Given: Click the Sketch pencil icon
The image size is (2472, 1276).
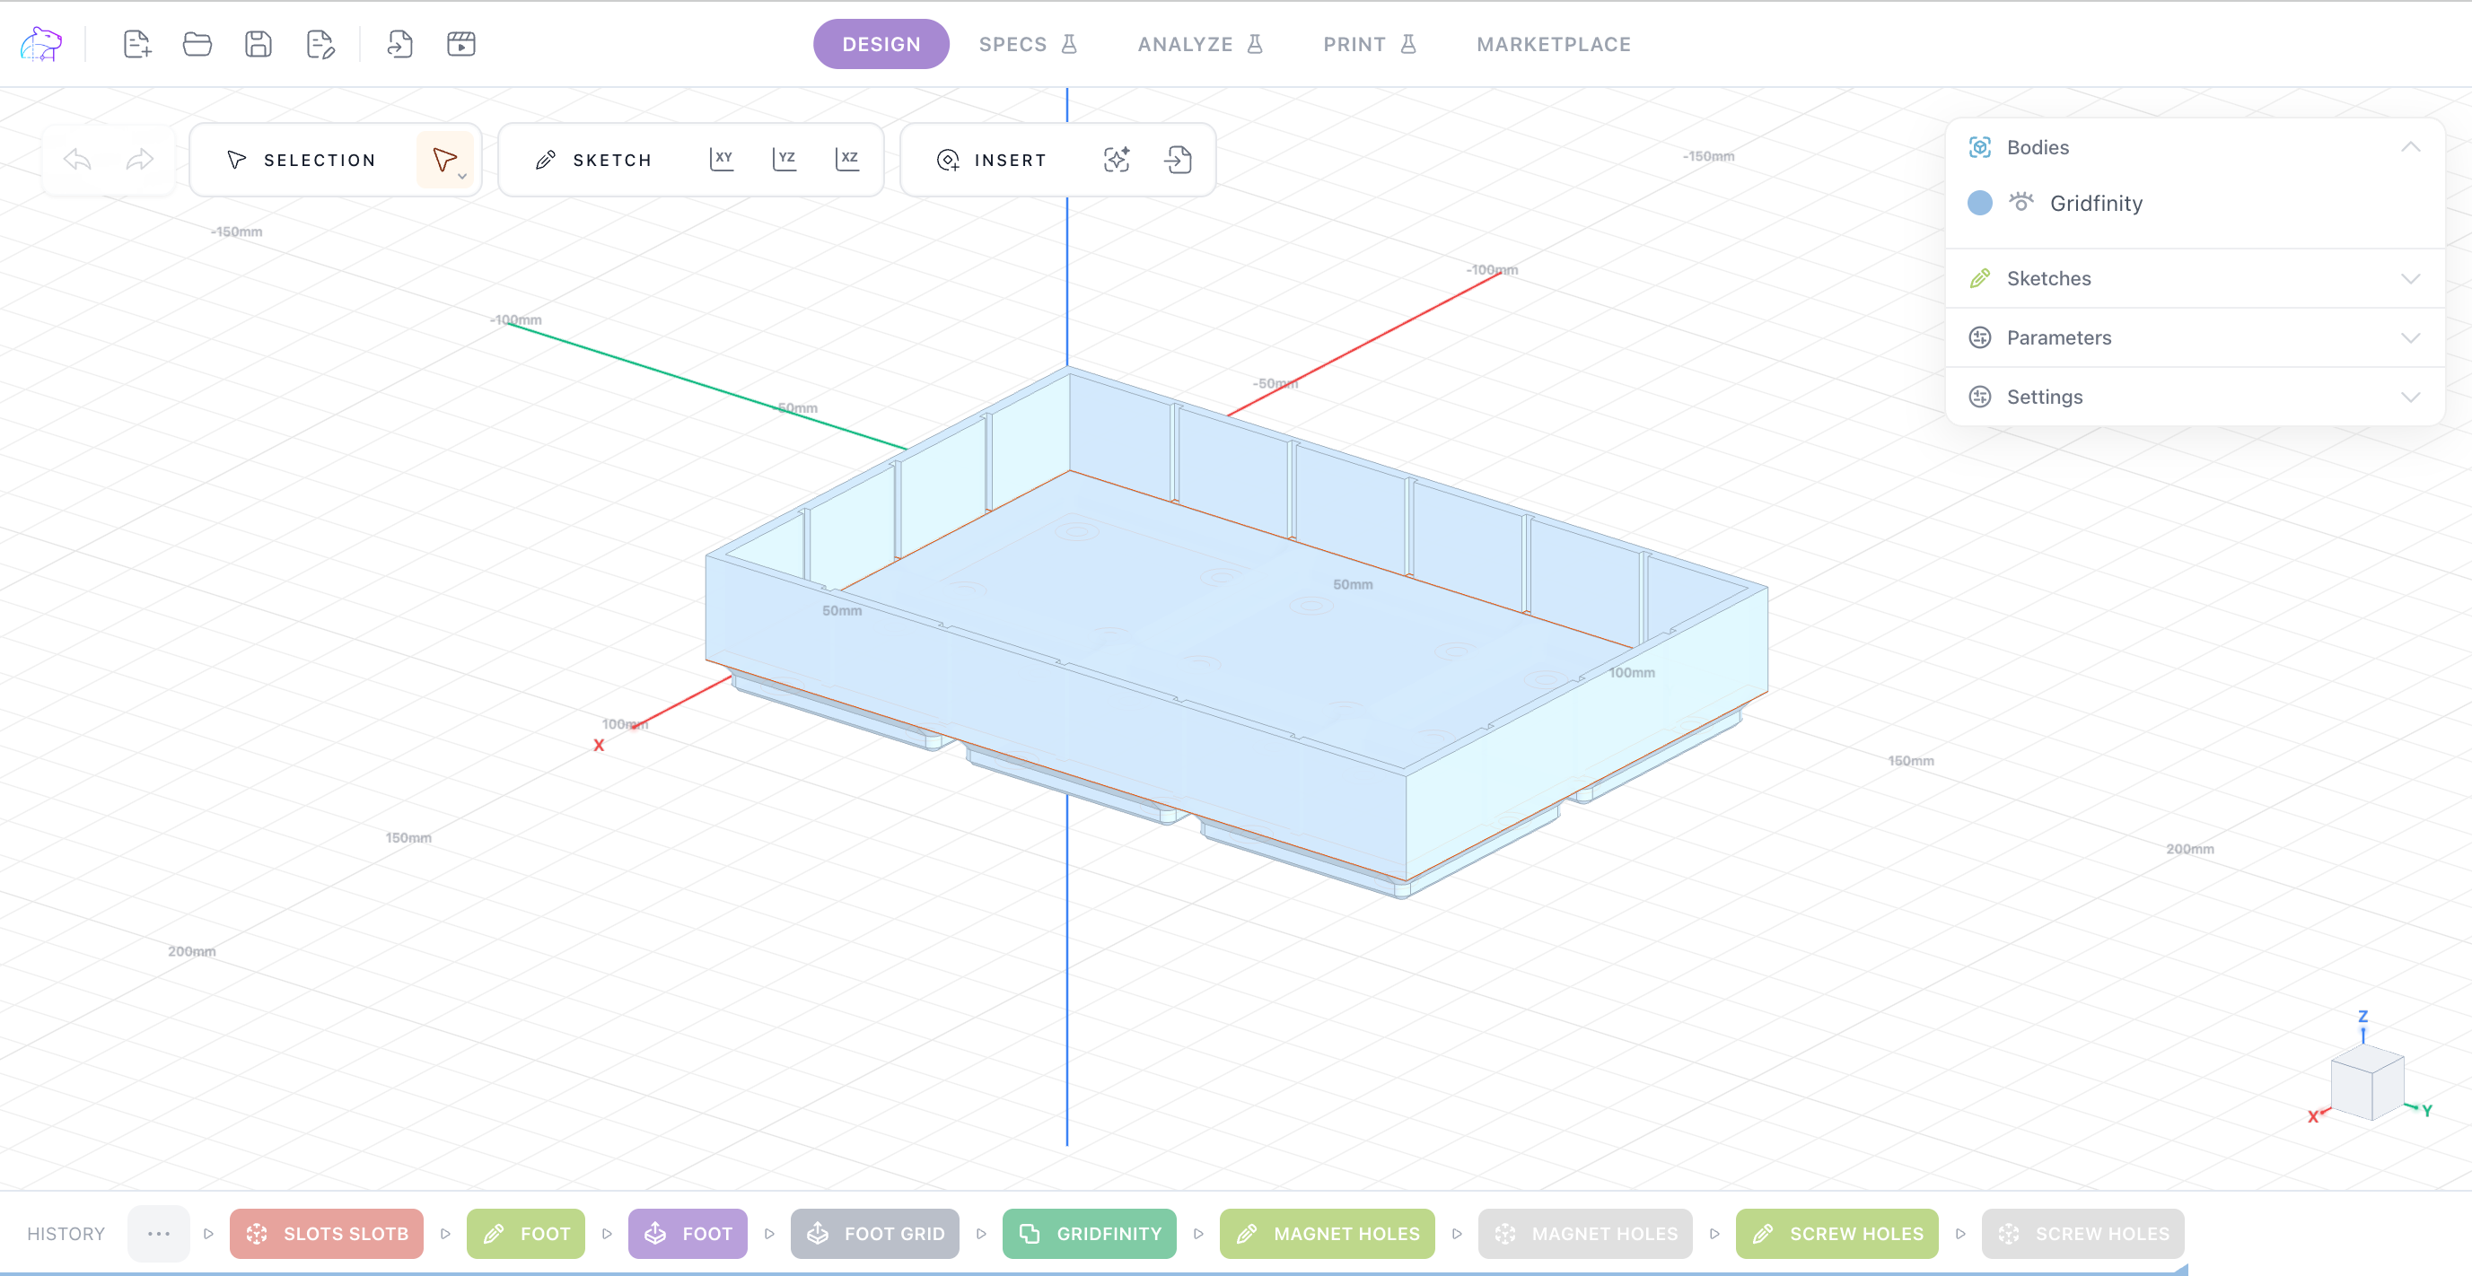Looking at the screenshot, I should 545,161.
